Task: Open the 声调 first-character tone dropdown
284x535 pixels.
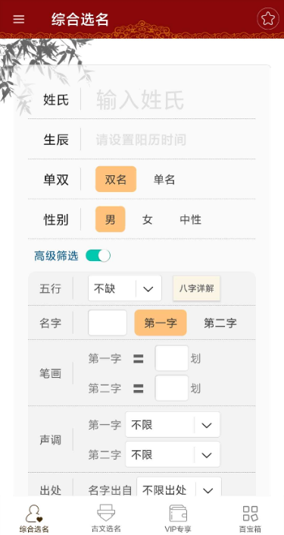Action: (x=173, y=425)
